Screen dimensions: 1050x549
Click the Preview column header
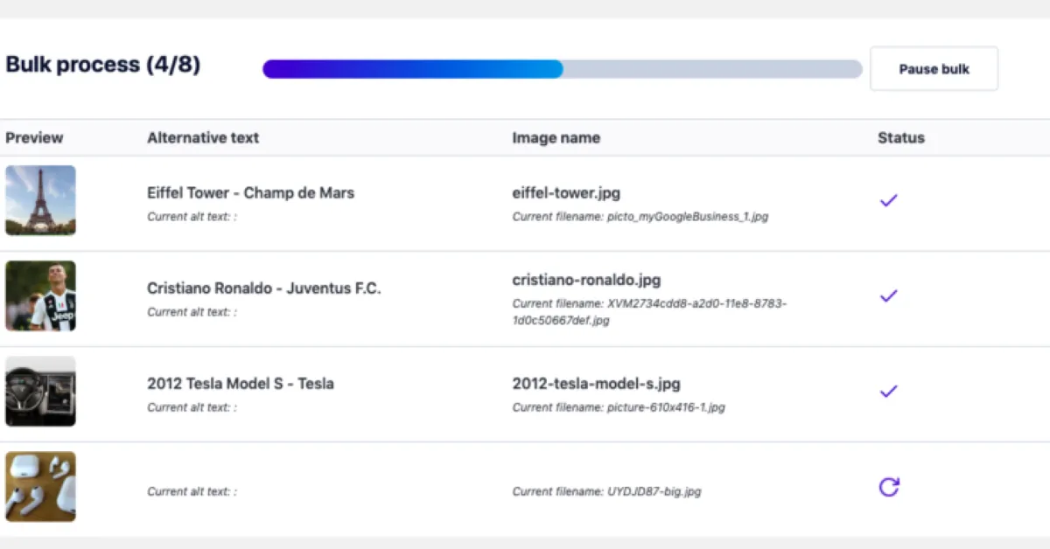pos(34,137)
